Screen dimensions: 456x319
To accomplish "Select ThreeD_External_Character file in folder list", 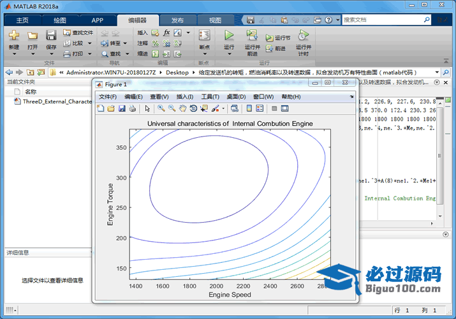I will pos(56,101).
